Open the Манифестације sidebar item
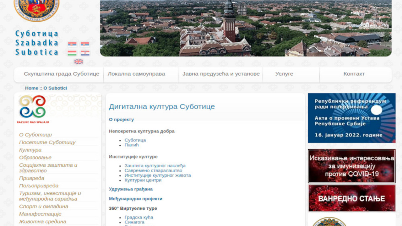 (40, 214)
